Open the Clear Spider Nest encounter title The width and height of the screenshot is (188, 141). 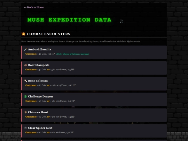(x=40, y=128)
